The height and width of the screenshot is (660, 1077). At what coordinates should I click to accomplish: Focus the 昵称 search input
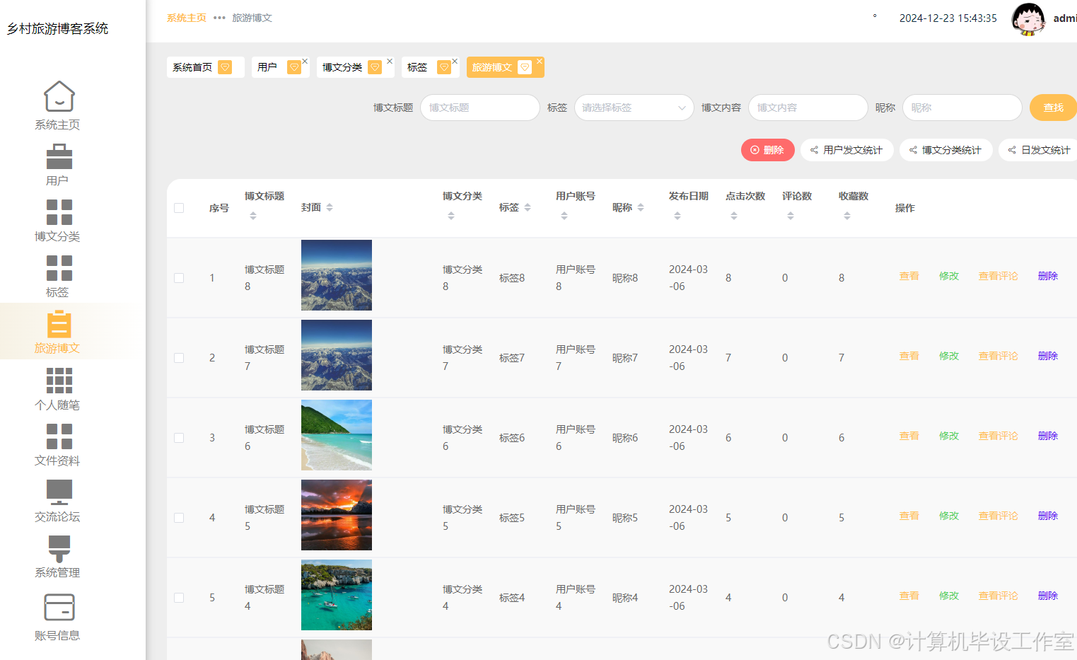click(x=962, y=108)
